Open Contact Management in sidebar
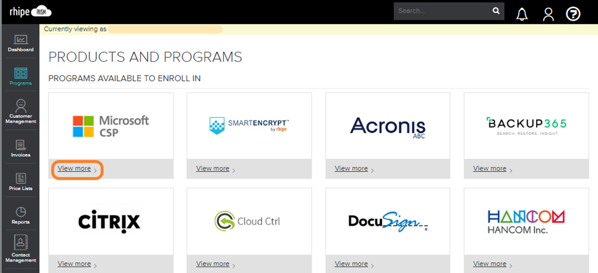This screenshot has height=273, width=598. pos(21,249)
